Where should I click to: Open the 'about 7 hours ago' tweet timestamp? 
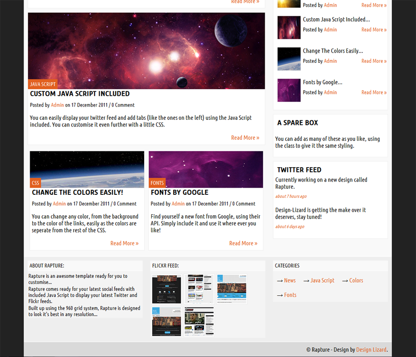pos(291,196)
